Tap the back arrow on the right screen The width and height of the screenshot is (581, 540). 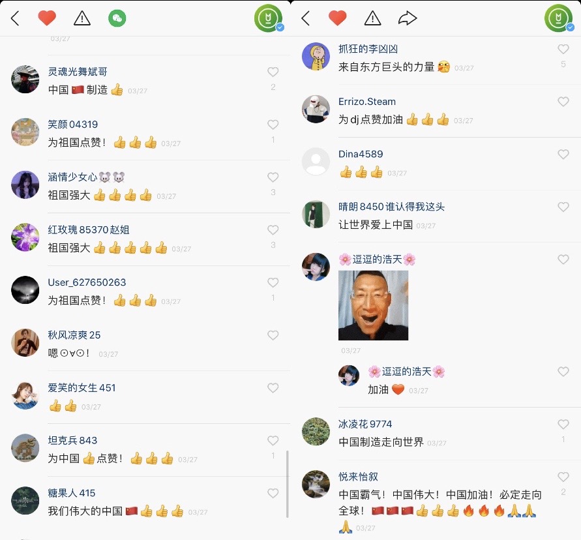click(x=305, y=18)
